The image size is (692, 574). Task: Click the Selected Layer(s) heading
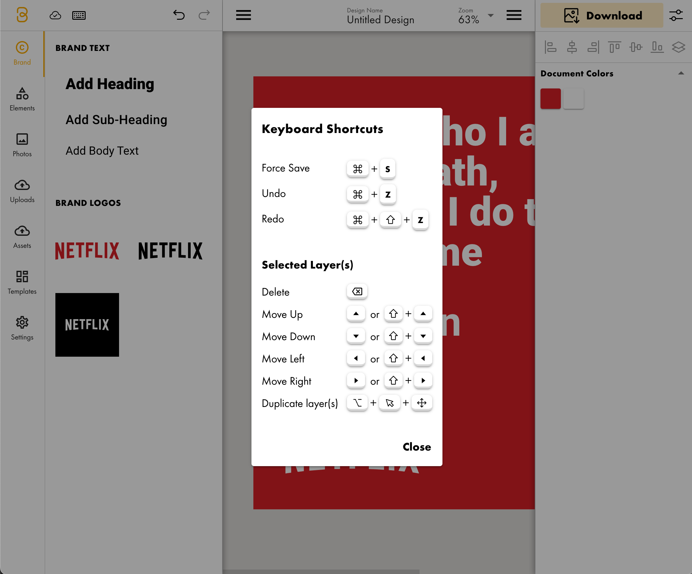click(x=307, y=265)
